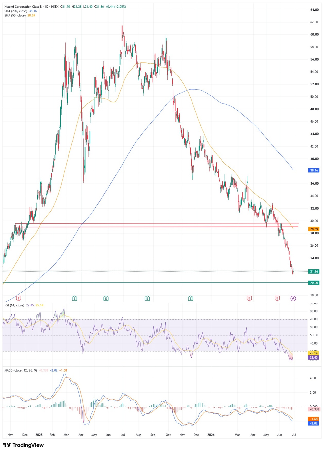Click the Aug label on the time axis

138,435
